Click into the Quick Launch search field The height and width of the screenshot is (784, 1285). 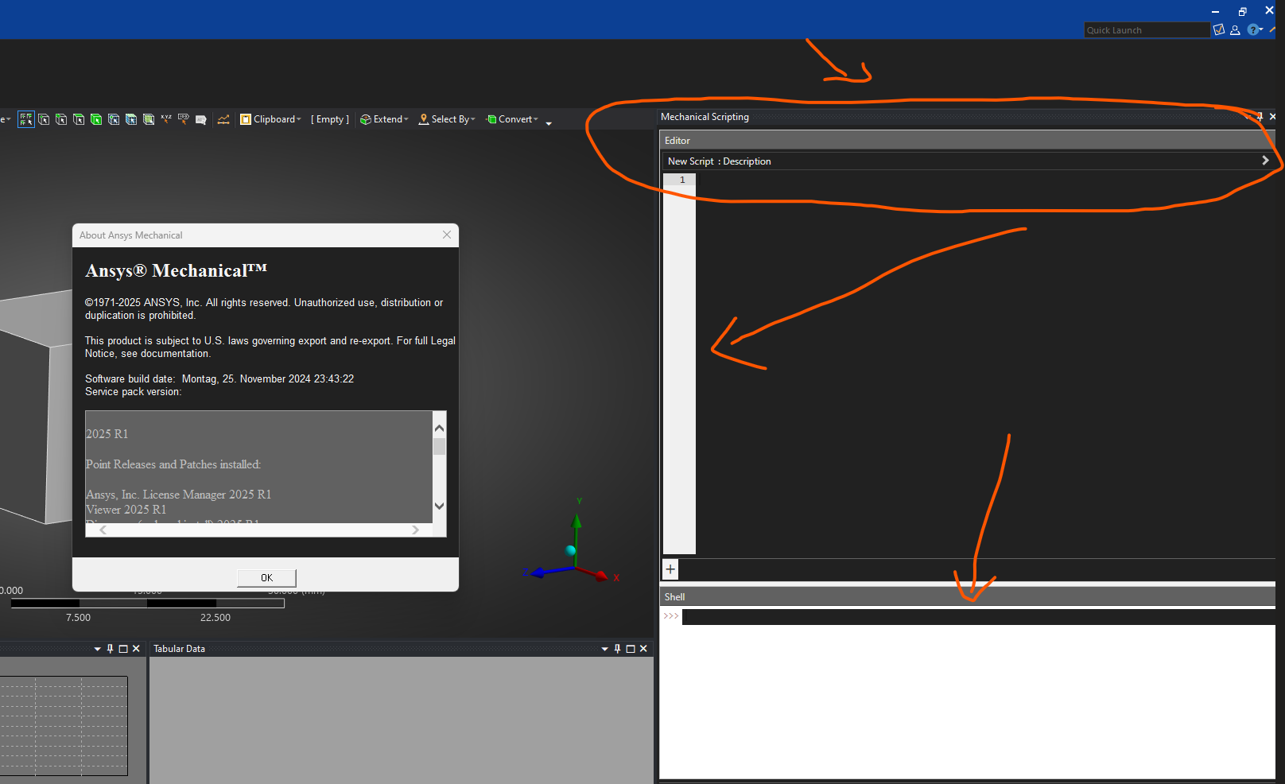(1147, 30)
